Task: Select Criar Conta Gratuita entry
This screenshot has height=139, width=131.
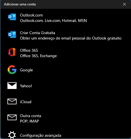Action: pyautogui.click(x=65, y=36)
